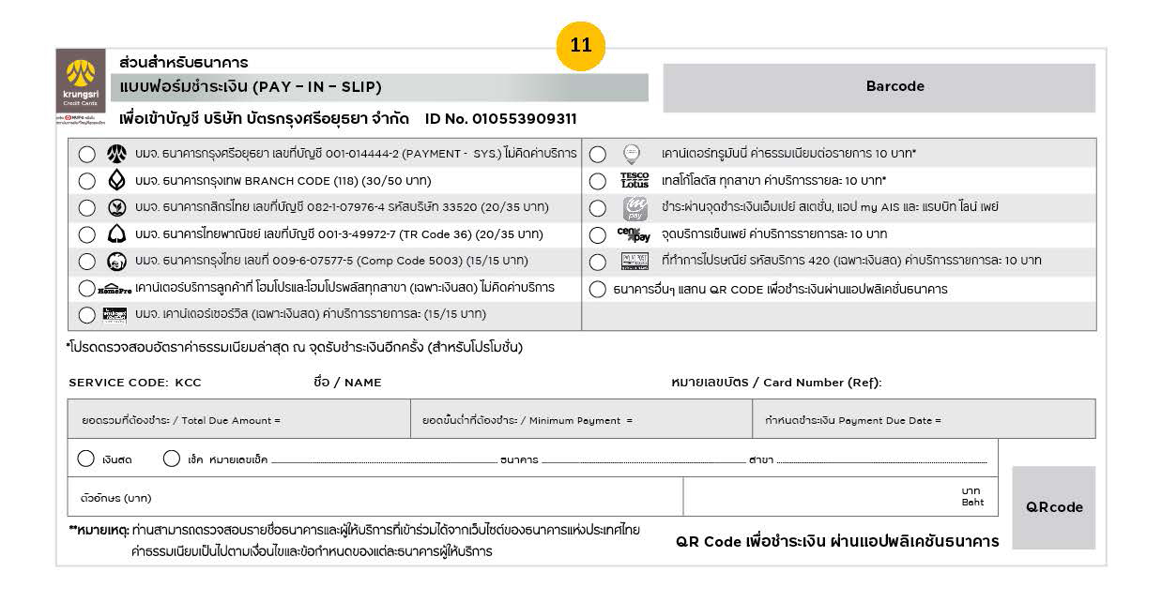Click the Tesco Lotus logo
Screen dimensions: 1162x602
tap(635, 180)
